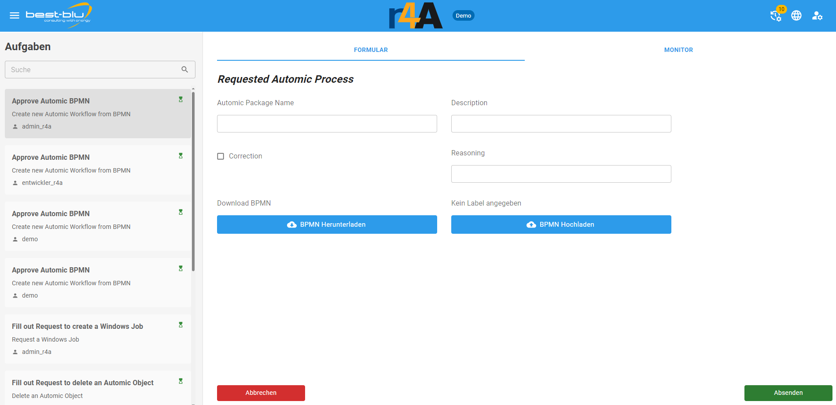Select the FORMULAR tab
The height and width of the screenshot is (405, 836).
(x=371, y=50)
